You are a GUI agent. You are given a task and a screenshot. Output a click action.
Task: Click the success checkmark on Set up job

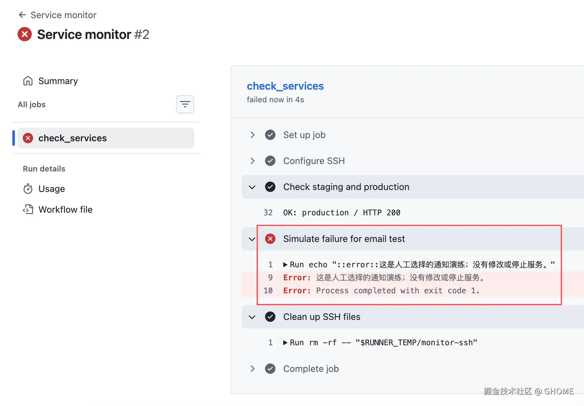[x=270, y=135]
